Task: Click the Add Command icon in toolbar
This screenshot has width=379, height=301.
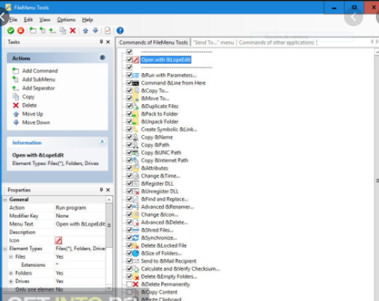Action: 33,30
